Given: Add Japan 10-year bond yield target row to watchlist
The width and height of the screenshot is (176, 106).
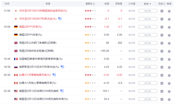Looking at the screenshot, I should tap(162, 11).
